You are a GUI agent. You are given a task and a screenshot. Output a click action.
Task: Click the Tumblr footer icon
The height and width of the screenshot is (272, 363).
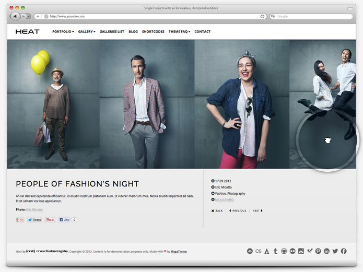pyautogui.click(x=275, y=251)
